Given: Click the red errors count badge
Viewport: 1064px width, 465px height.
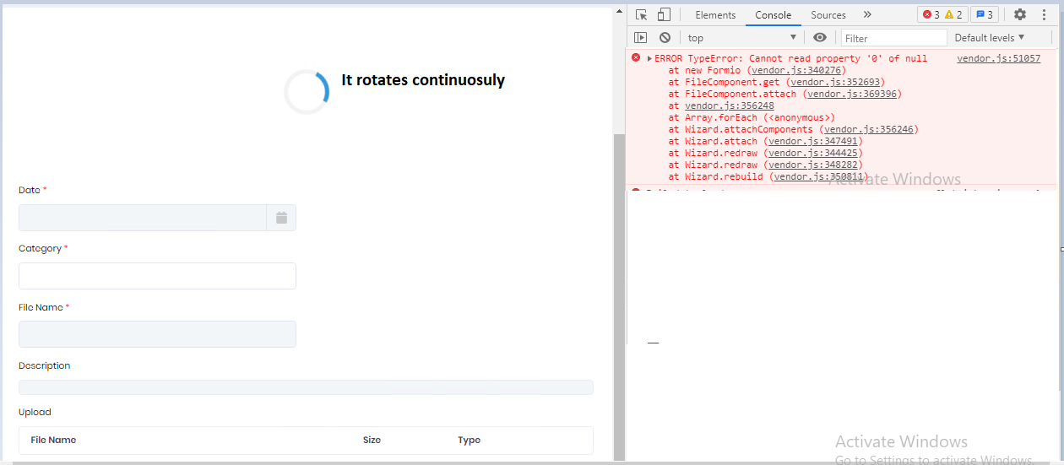Looking at the screenshot, I should 931,14.
